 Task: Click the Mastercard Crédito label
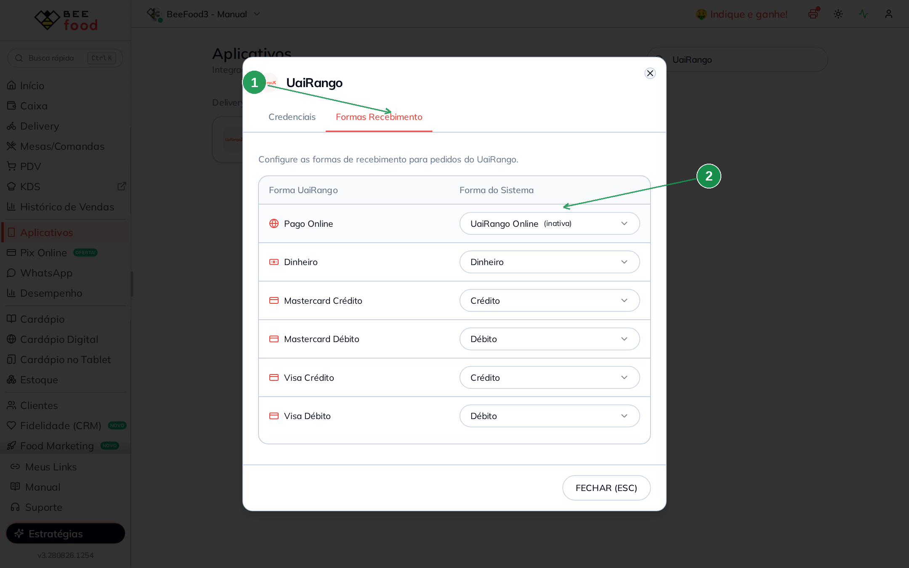[323, 300]
